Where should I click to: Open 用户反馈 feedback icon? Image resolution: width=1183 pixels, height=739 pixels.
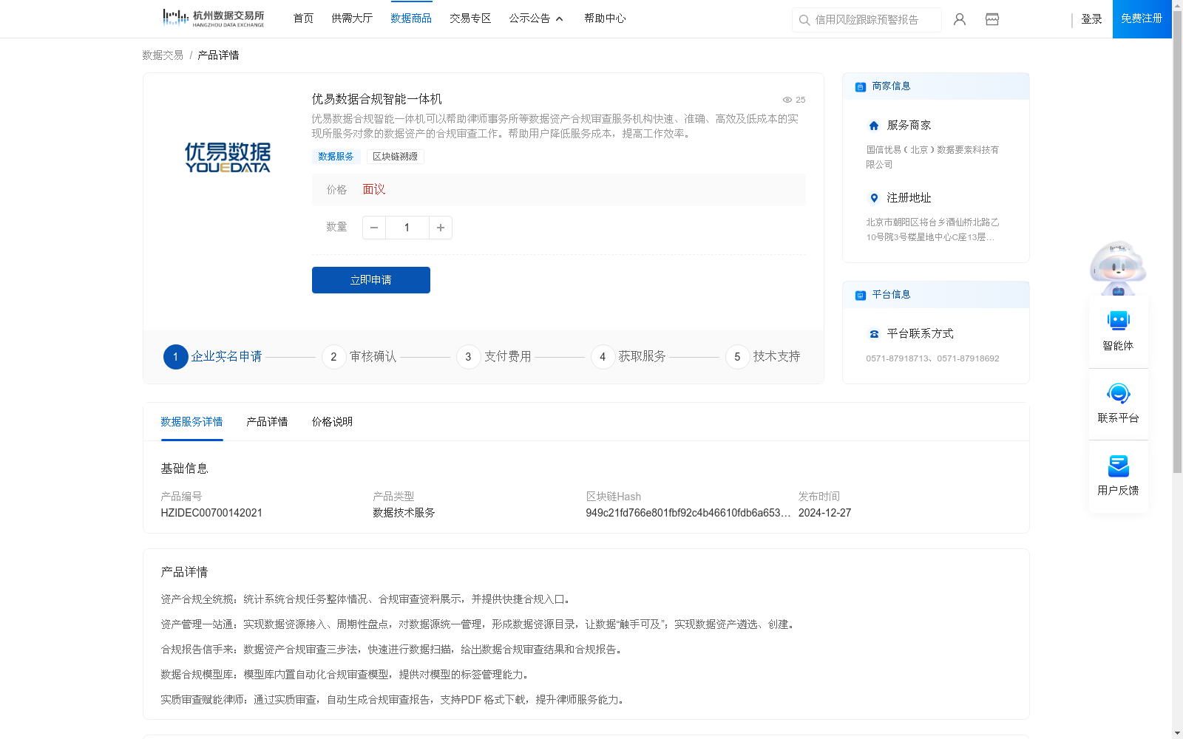[1118, 466]
